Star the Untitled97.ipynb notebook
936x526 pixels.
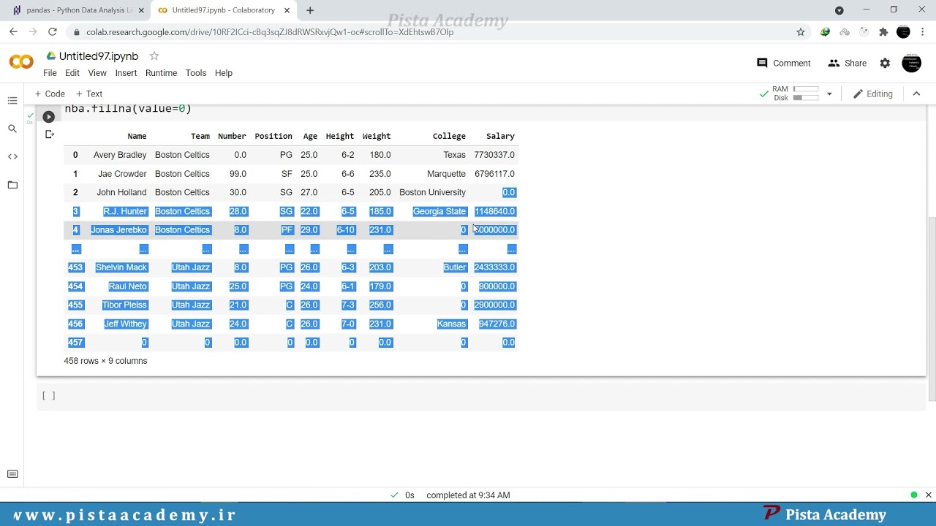coord(154,56)
